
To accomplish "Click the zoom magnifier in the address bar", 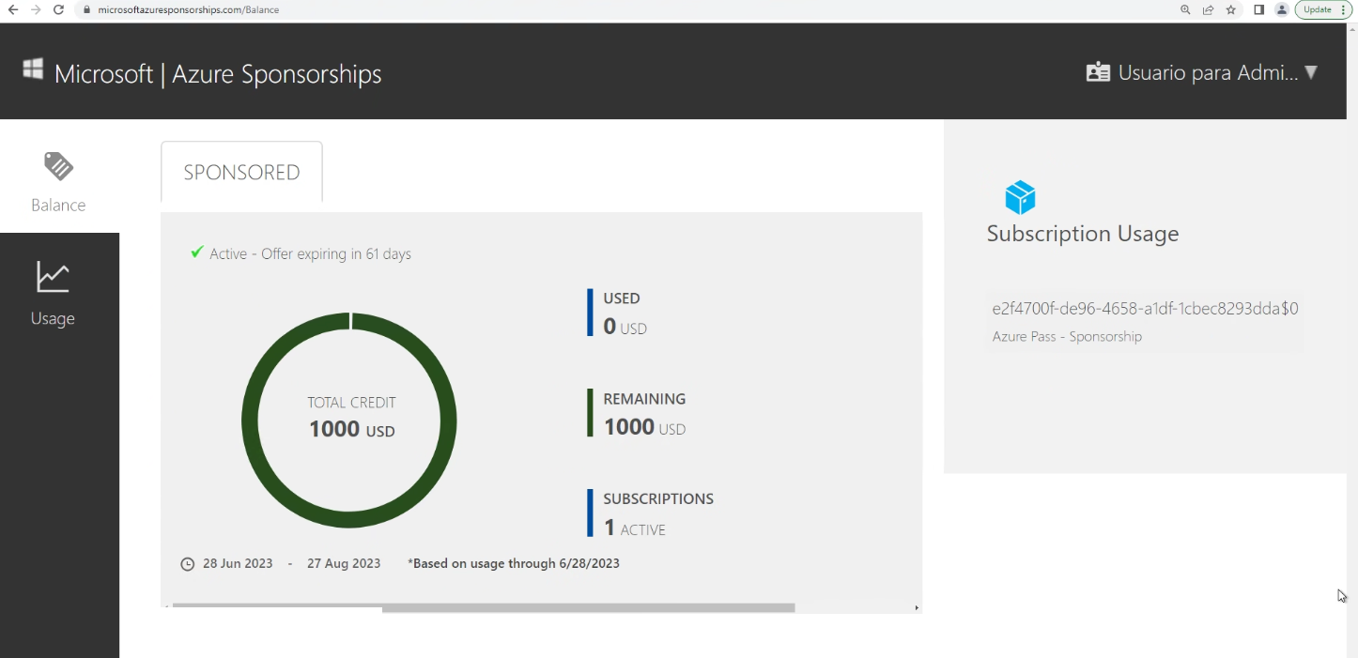I will pyautogui.click(x=1185, y=10).
